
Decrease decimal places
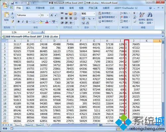click(87, 23)
